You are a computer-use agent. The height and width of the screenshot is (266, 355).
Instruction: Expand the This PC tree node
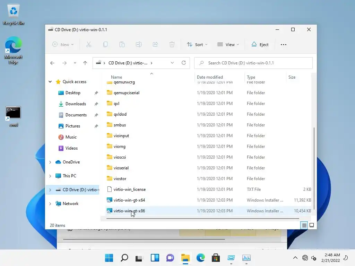50,176
